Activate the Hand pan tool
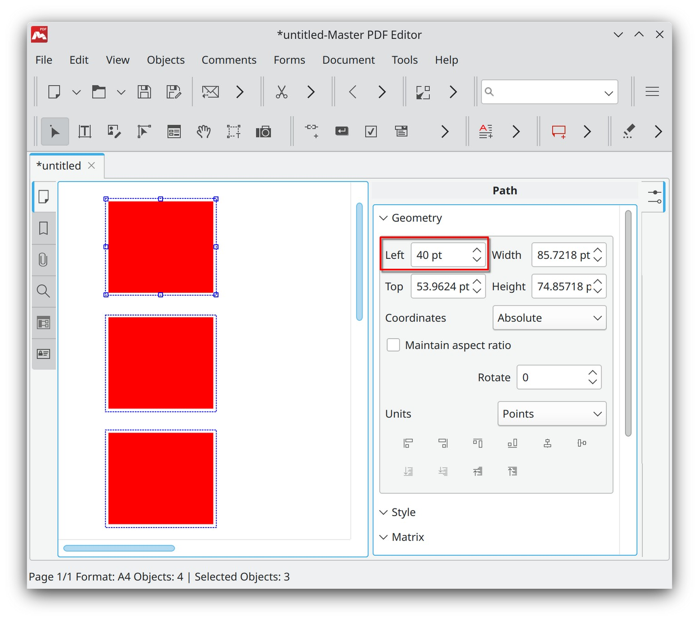 (x=203, y=132)
